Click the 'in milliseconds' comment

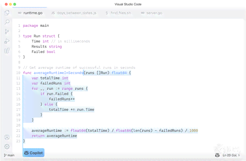click(x=71, y=41)
